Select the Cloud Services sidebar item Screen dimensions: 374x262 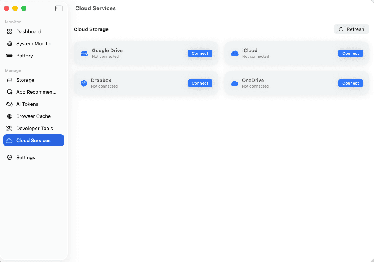(x=33, y=140)
